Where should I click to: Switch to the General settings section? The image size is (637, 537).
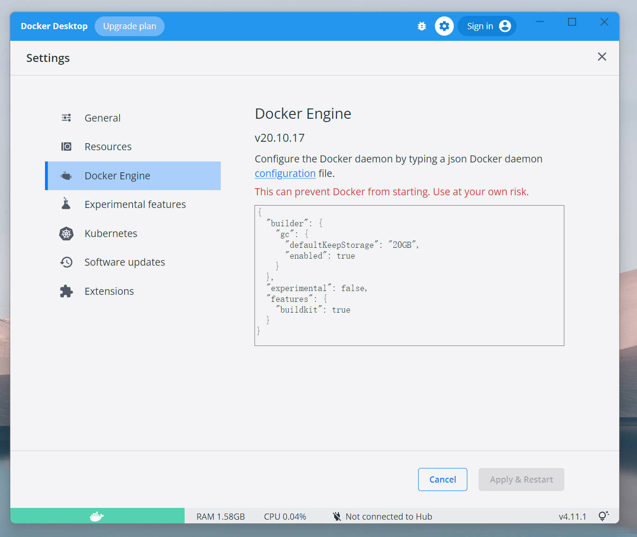102,118
